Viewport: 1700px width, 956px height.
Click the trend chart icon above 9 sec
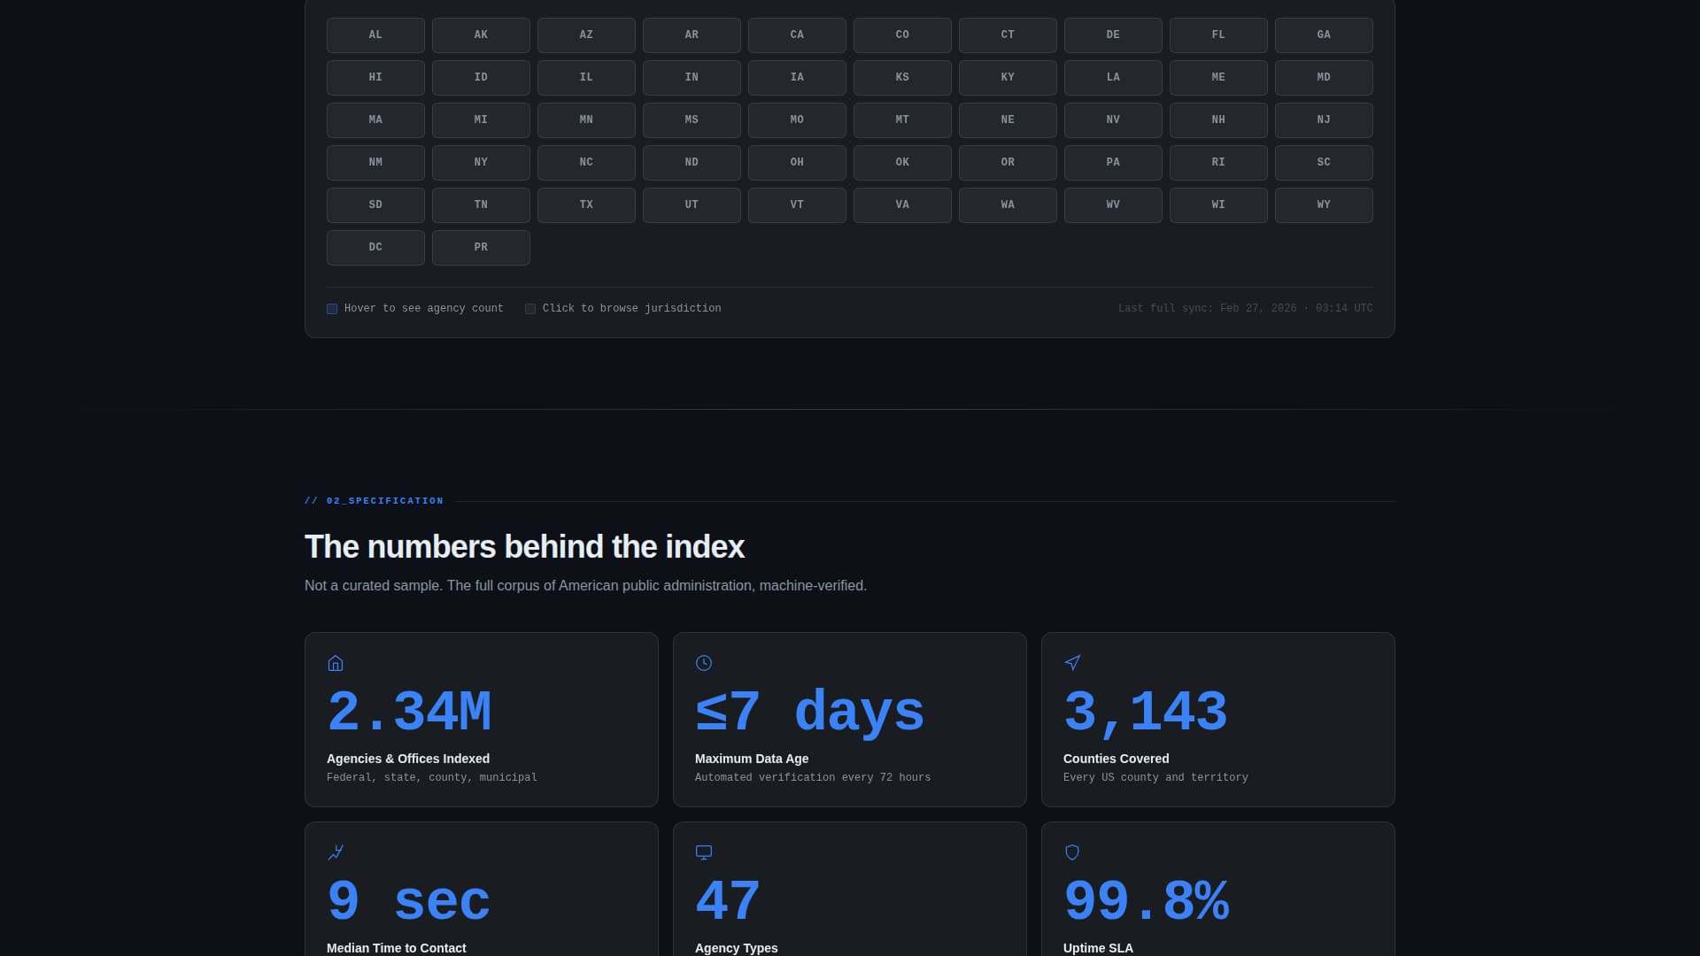(336, 852)
